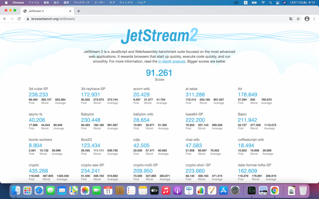Open Activity Monitor from the Dock

coord(252,191)
